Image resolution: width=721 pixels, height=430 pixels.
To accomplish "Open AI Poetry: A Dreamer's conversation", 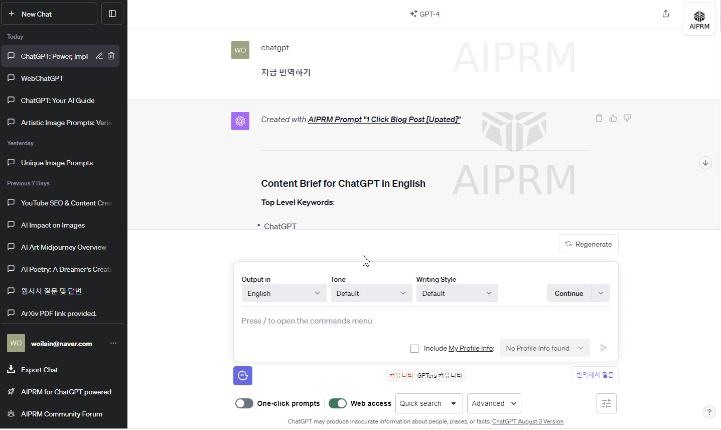I will pyautogui.click(x=60, y=269).
